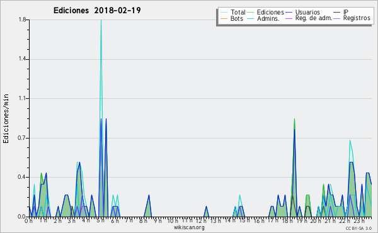Click the '5 h' x-axis label
The width and height of the screenshot is (378, 233).
(x=100, y=220)
